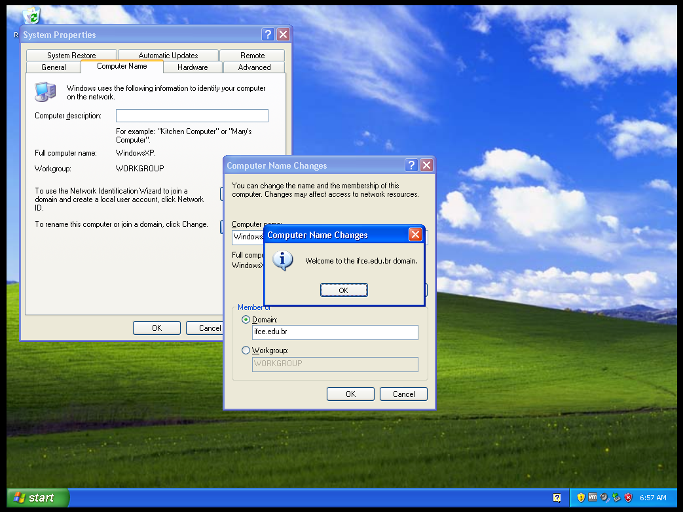The width and height of the screenshot is (683, 512).
Task: Click the VMware Tools tray icon
Action: 593,497
